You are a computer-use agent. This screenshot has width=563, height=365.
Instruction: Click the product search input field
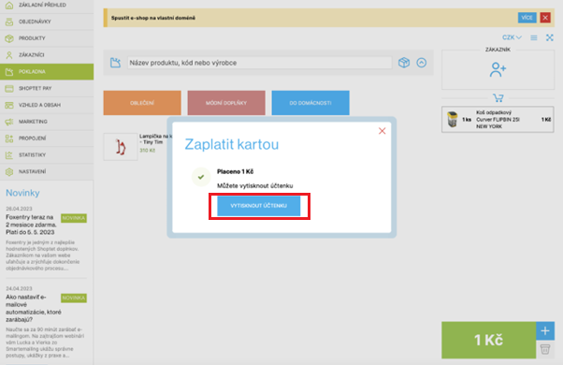[259, 63]
